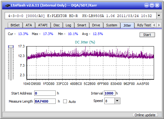This screenshot has width=164, height=119.
Task: Select the Jitter tab
Action: pyautogui.click(x=127, y=25)
